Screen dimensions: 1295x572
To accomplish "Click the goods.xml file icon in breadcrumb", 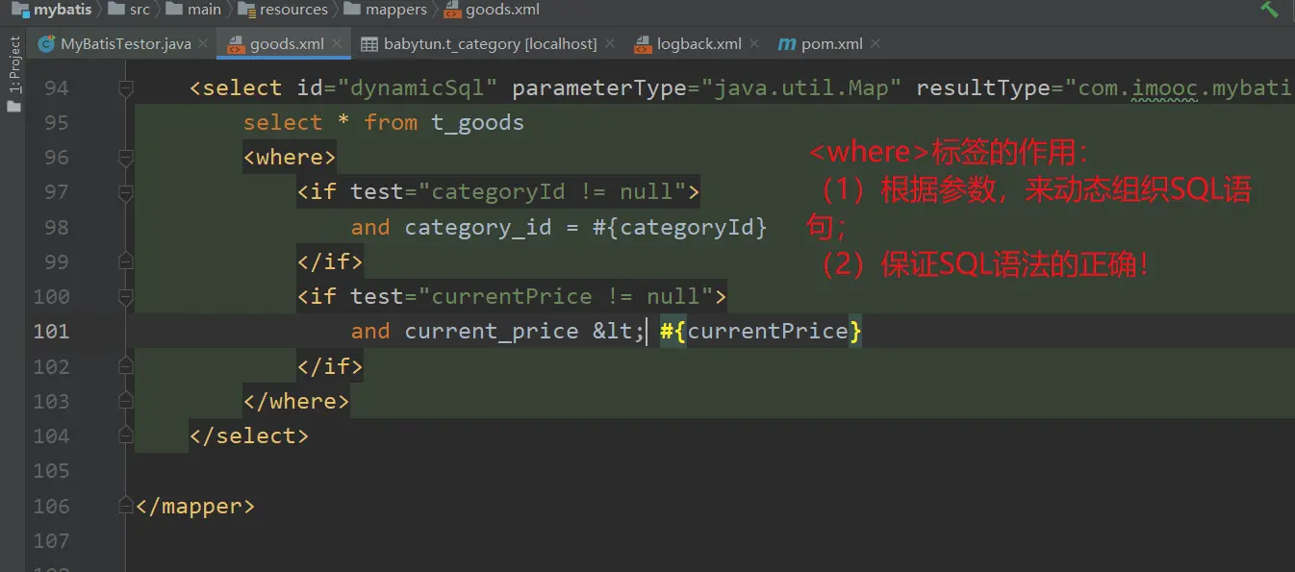I will click(453, 10).
